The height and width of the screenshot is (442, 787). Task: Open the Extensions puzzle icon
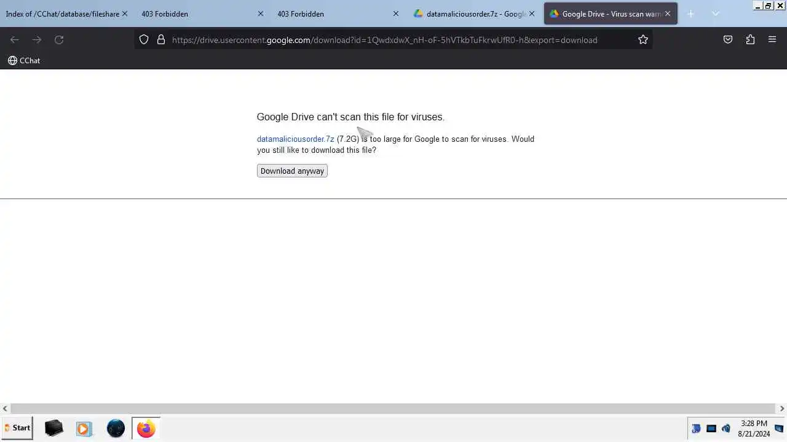(x=750, y=39)
